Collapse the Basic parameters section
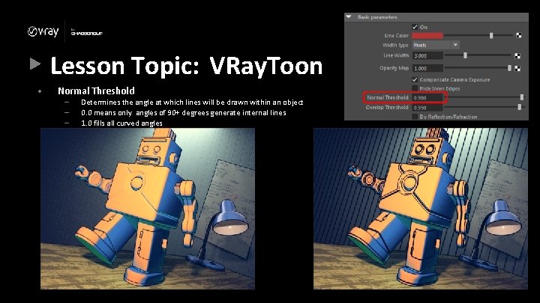Image resolution: width=540 pixels, height=303 pixels. (x=349, y=16)
